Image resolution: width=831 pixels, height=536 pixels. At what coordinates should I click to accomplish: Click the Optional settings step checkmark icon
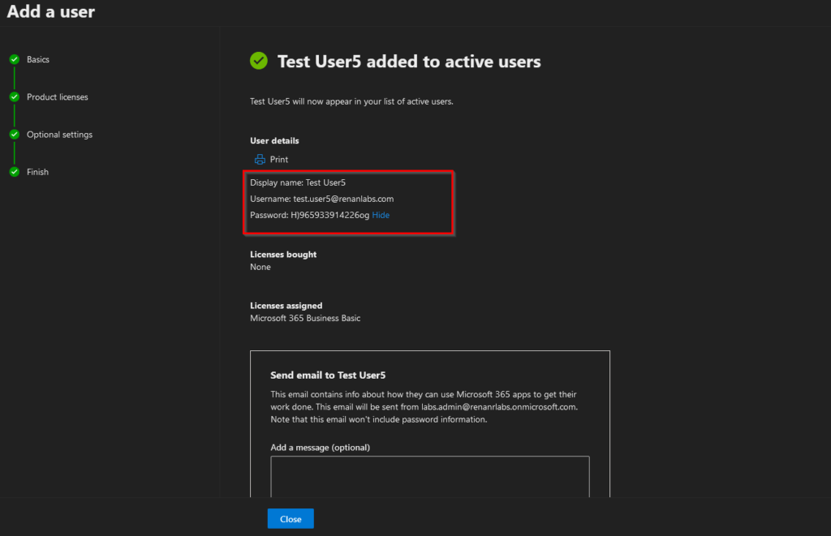[x=15, y=135]
